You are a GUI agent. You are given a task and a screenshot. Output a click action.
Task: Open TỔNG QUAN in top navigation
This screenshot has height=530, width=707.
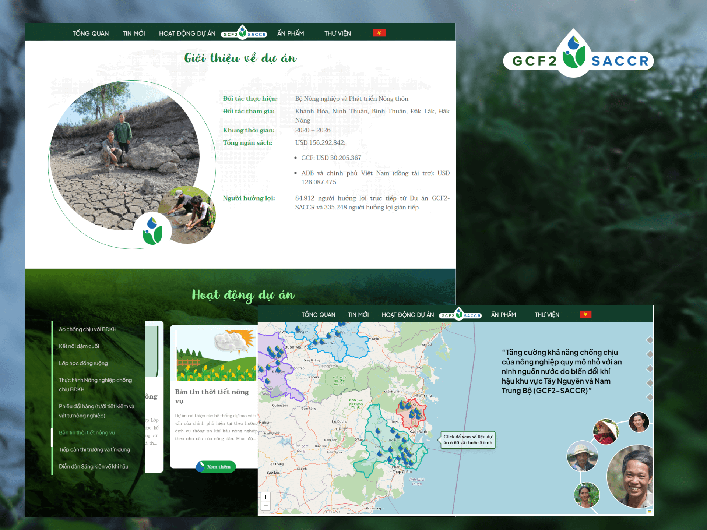pyautogui.click(x=91, y=33)
